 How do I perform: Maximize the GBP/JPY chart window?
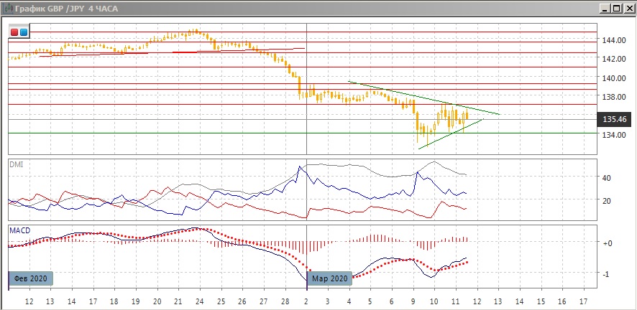point(616,9)
